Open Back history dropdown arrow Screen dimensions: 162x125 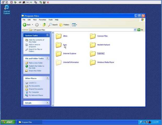32,25
